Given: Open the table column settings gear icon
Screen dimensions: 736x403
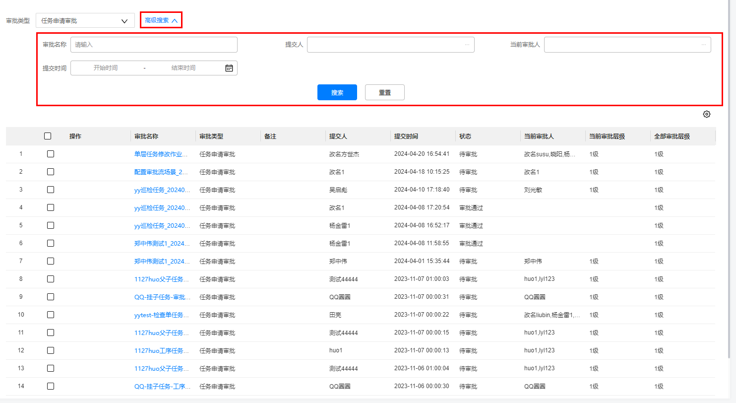Looking at the screenshot, I should [707, 114].
